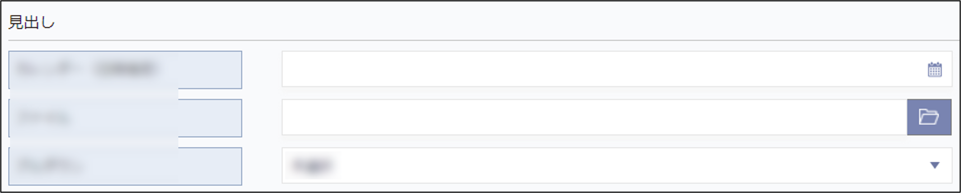
Task: Click the second blurred label box
Action: [125, 118]
